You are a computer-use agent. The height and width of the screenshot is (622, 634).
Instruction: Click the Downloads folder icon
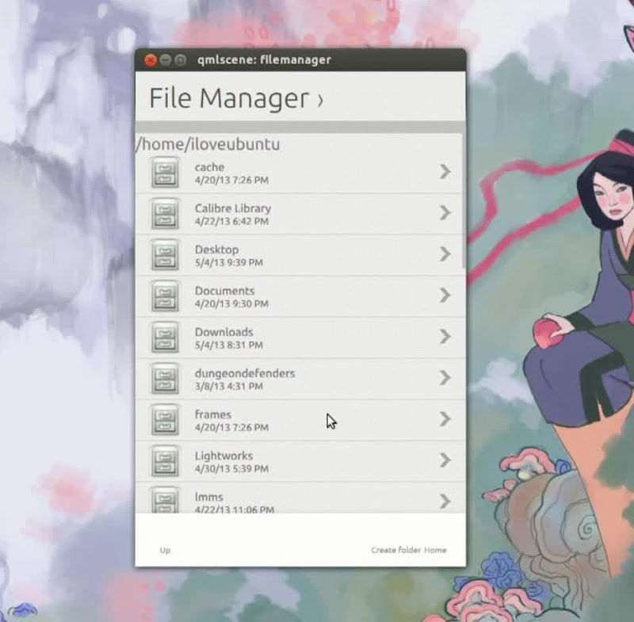click(x=165, y=338)
